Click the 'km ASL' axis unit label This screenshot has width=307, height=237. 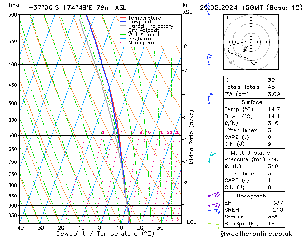tap(187, 8)
